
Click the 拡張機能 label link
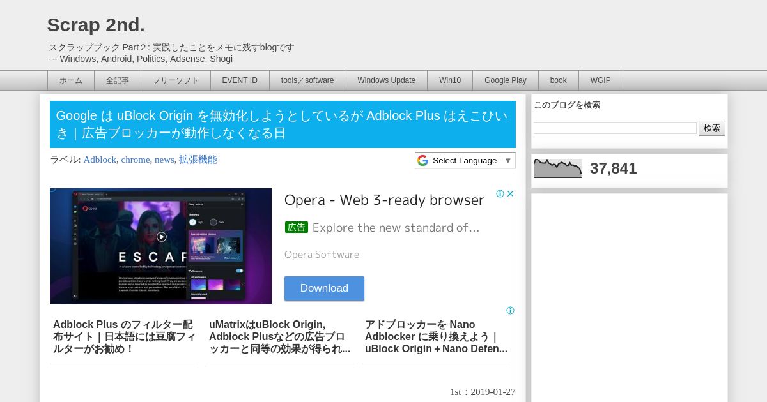pyautogui.click(x=198, y=160)
